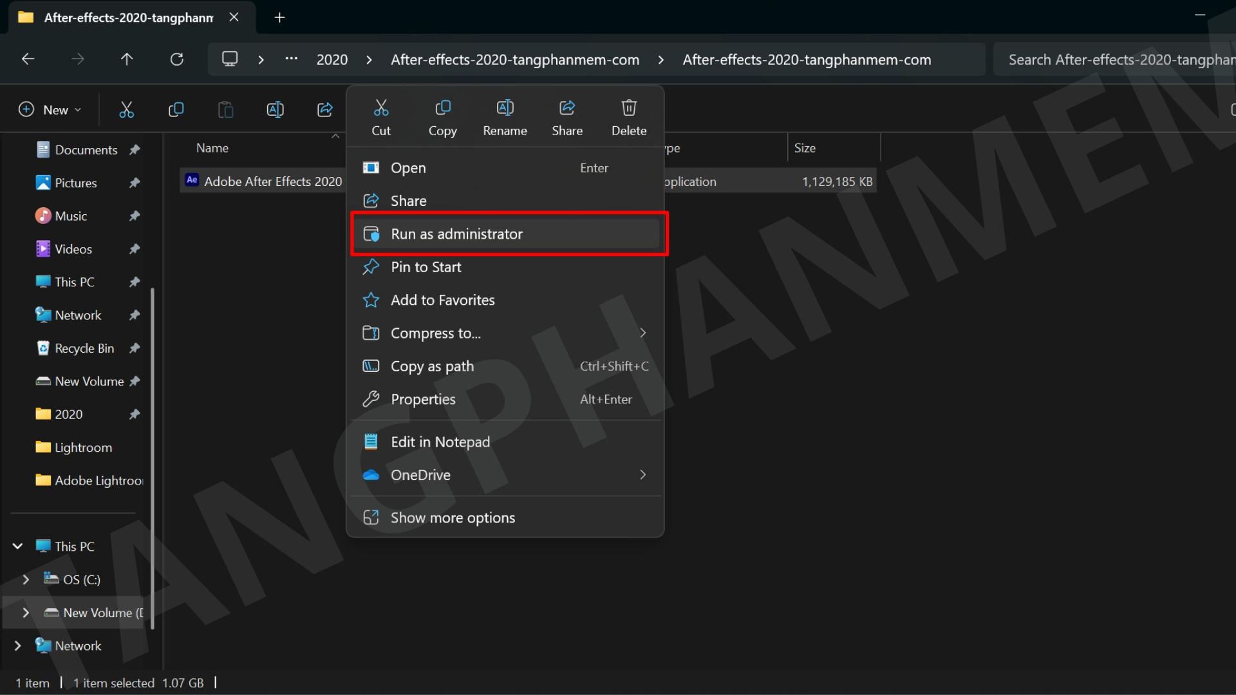
Task: Choose Copy as path
Action: (505, 366)
